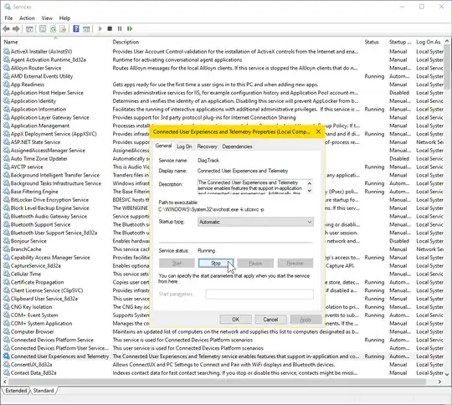
Task: Select the ASP.NET State Service row
Action: [223, 142]
